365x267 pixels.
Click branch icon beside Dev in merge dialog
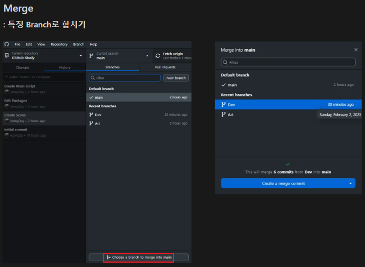pos(223,105)
